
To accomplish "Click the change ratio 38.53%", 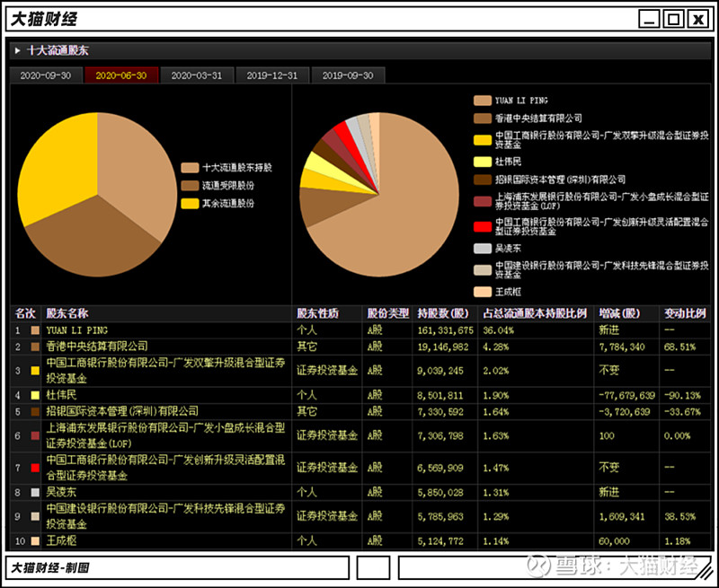I will [679, 517].
